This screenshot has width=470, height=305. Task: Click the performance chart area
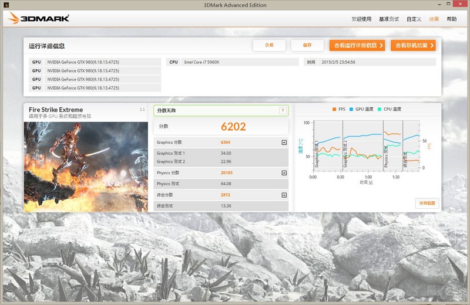point(366,146)
